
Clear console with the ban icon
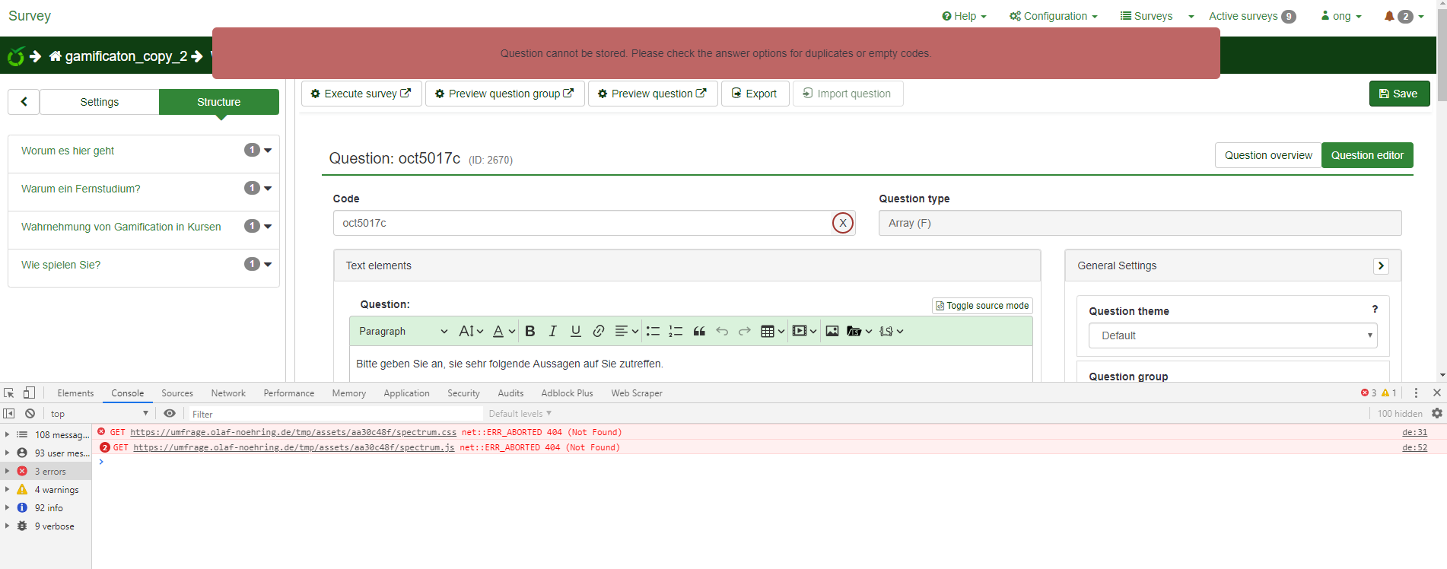[x=30, y=413]
